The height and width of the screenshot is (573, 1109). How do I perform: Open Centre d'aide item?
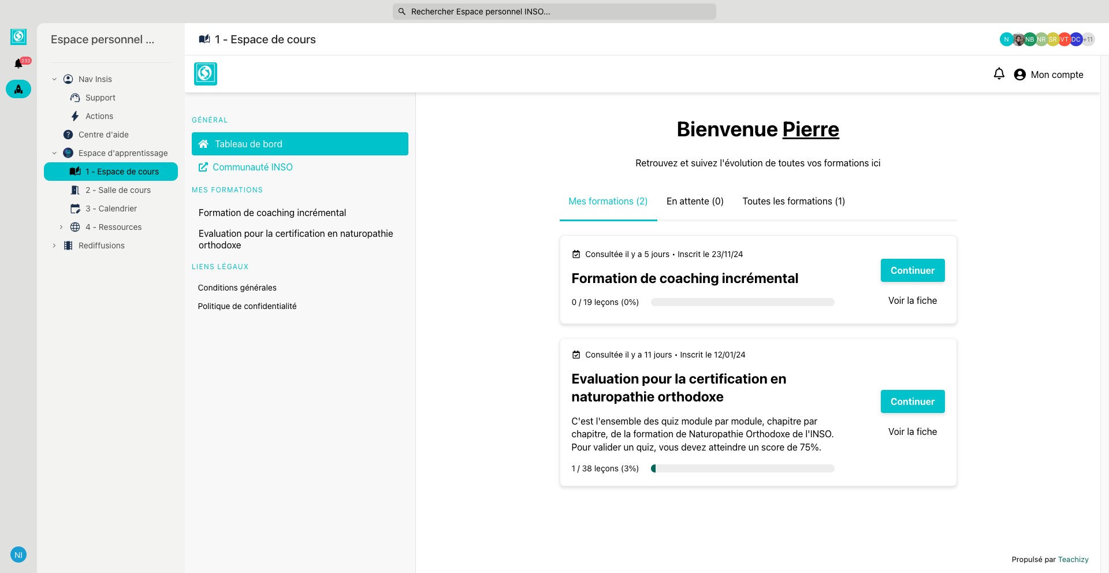(x=103, y=135)
